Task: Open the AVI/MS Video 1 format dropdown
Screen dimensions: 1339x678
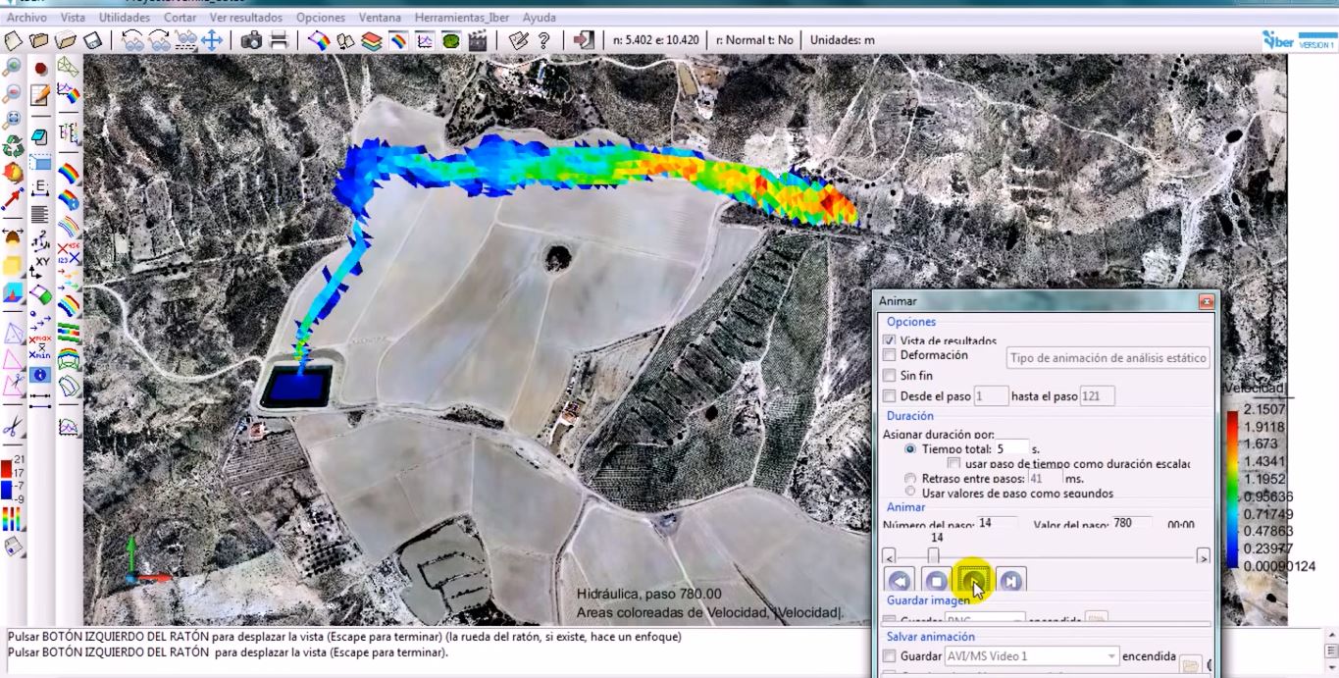Action: 1032,656
